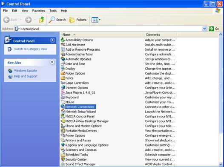
Task: Open the Edit menu
Action: click(x=14, y=11)
